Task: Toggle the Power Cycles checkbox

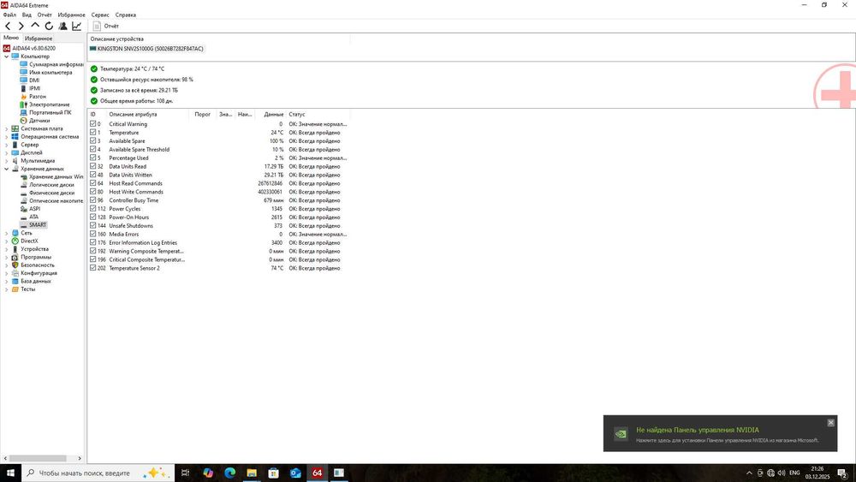Action: point(92,209)
